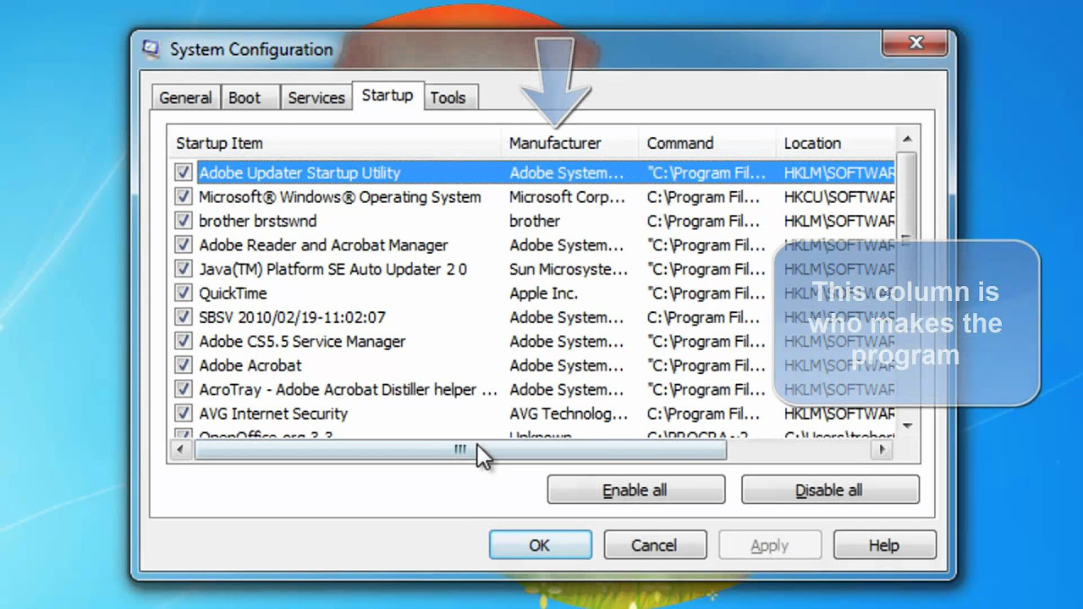Screen dimensions: 1083x609
Task: Uncheck AcroTray Adobe Acrobat Distiller helper
Action: [183, 389]
